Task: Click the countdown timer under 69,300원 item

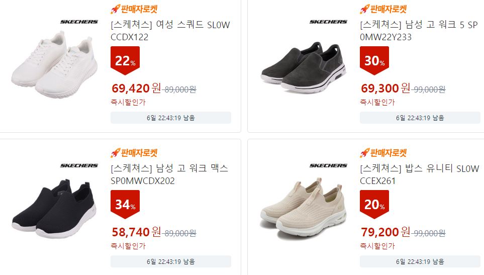Action: [x=420, y=118]
